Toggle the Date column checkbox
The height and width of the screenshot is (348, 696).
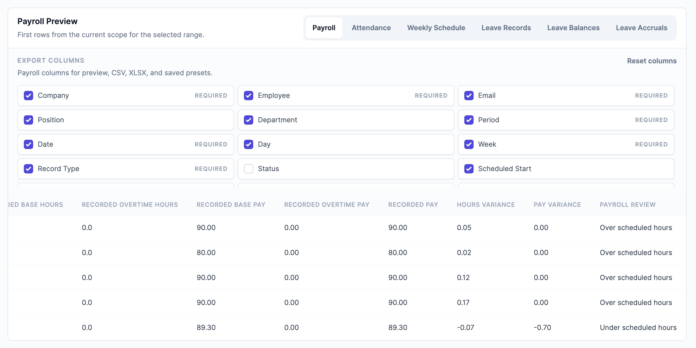pyautogui.click(x=28, y=144)
